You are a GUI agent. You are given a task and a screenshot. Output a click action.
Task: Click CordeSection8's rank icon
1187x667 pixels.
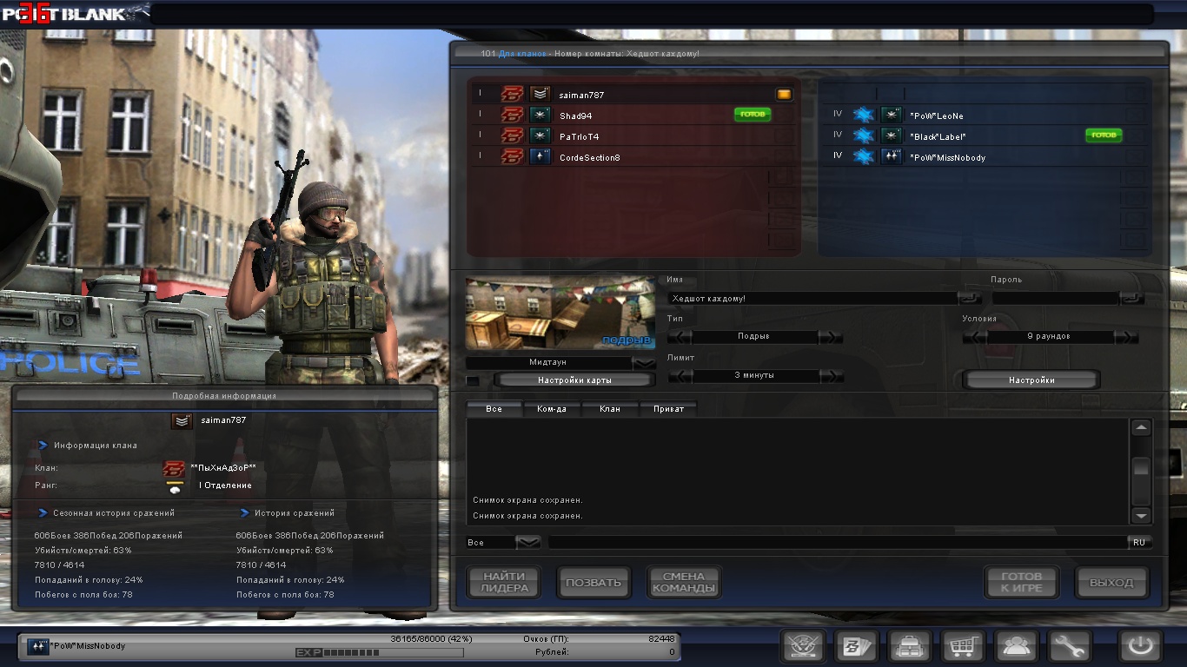(540, 157)
